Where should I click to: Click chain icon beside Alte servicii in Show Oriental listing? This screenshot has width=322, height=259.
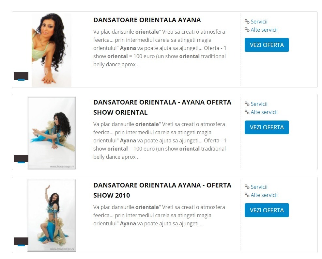(247, 112)
